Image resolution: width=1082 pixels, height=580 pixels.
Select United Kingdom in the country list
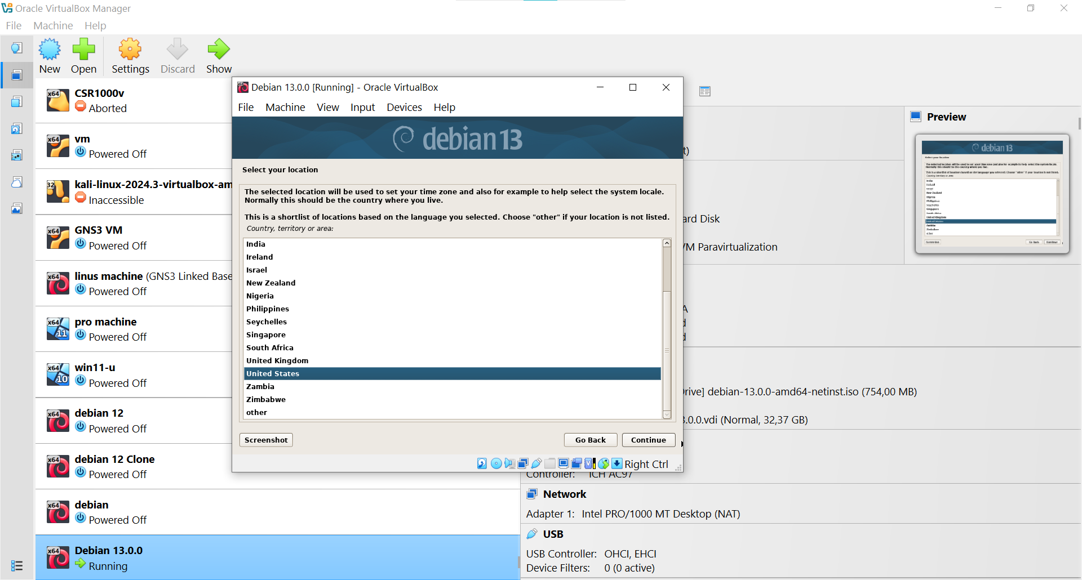tap(453, 360)
